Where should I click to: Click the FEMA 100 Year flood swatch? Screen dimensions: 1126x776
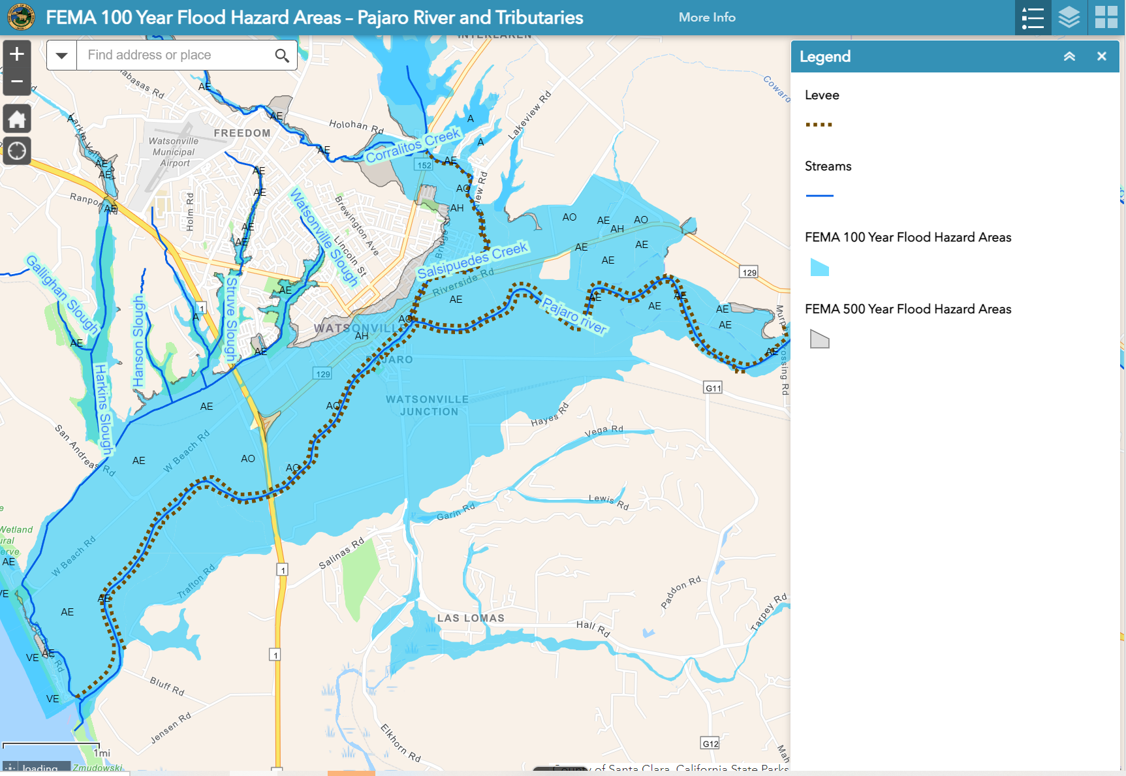[x=819, y=267]
